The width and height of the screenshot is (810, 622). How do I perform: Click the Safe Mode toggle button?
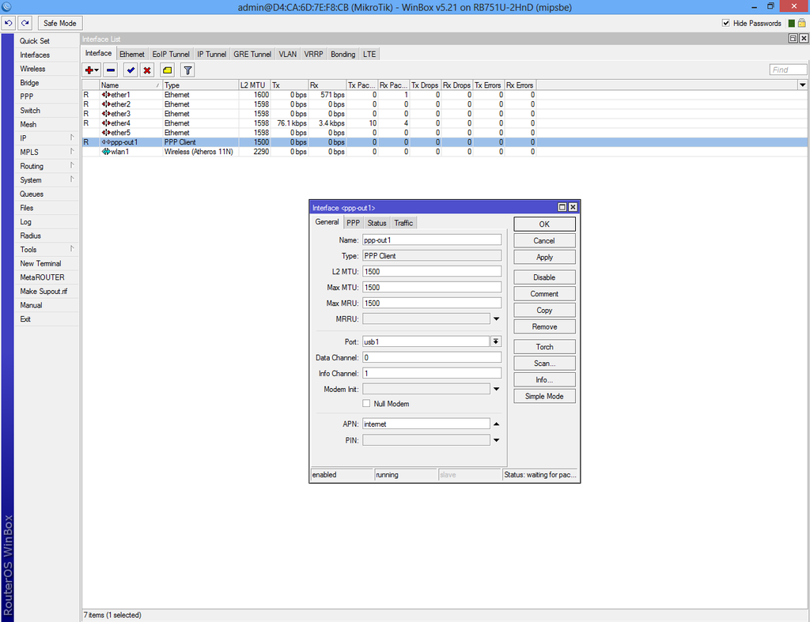point(59,23)
